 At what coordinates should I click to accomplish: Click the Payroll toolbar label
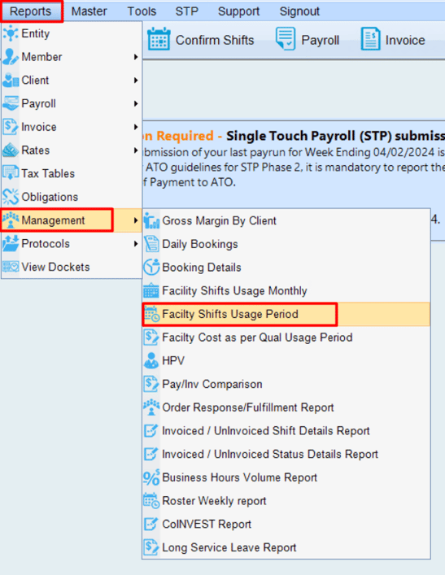tap(321, 40)
